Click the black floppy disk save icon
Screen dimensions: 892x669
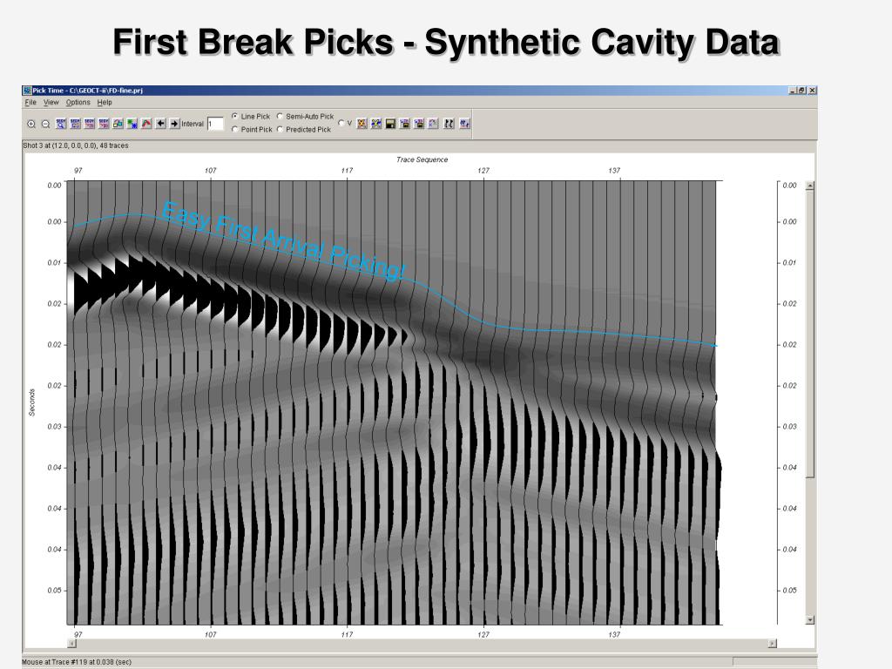click(x=390, y=124)
